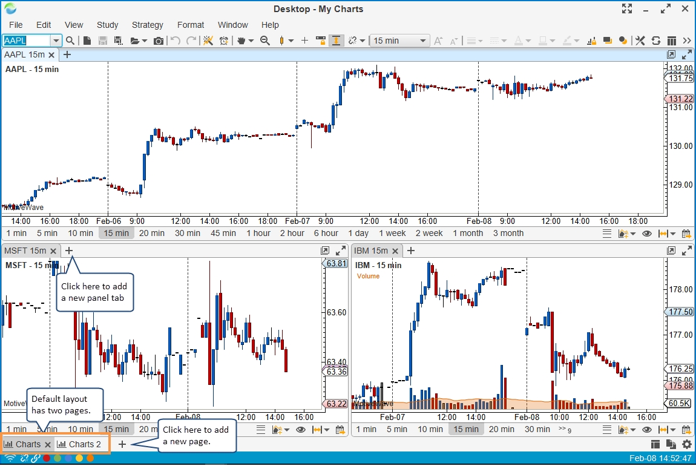Click the lock scroll icon in toolbar
This screenshot has width=696, height=466.
coord(321,41)
